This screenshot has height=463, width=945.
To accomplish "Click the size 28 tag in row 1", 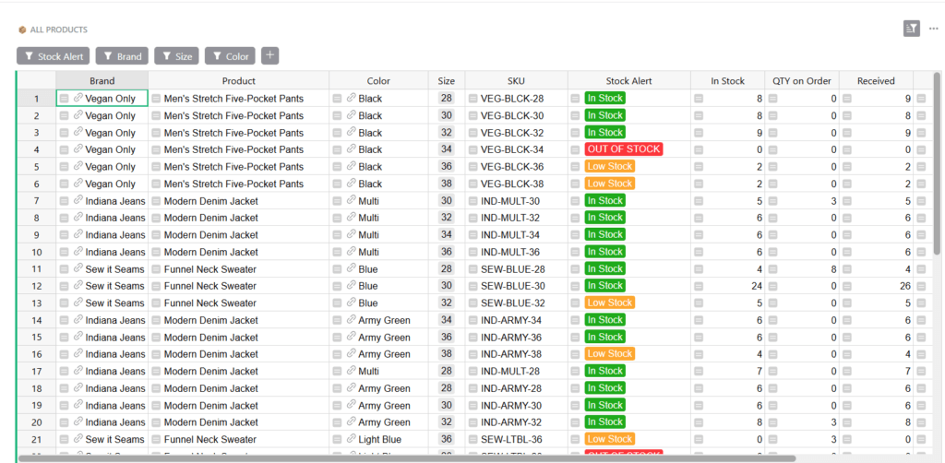I will click(447, 98).
